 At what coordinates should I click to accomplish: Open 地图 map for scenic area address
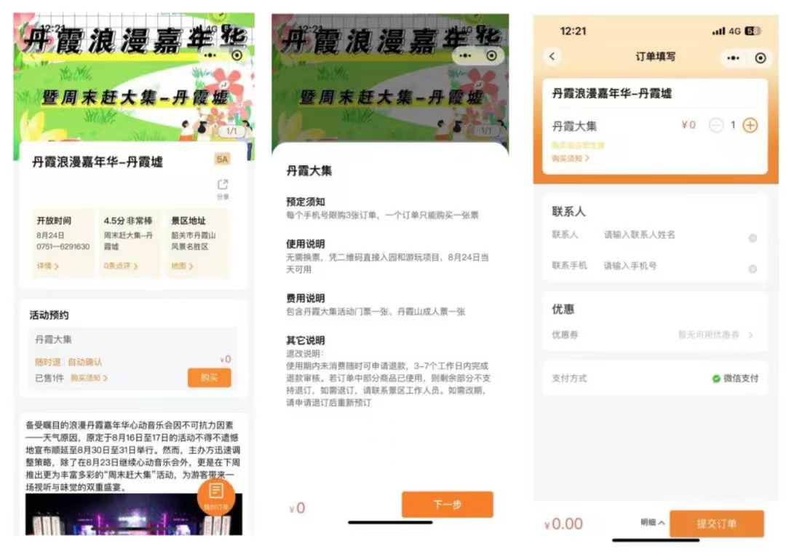point(182,267)
